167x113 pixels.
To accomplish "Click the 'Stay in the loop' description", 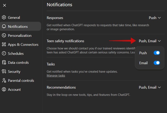I will click(89, 95).
